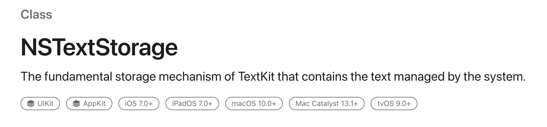Click the iPadOS 7.0+ availability badge

click(x=192, y=104)
